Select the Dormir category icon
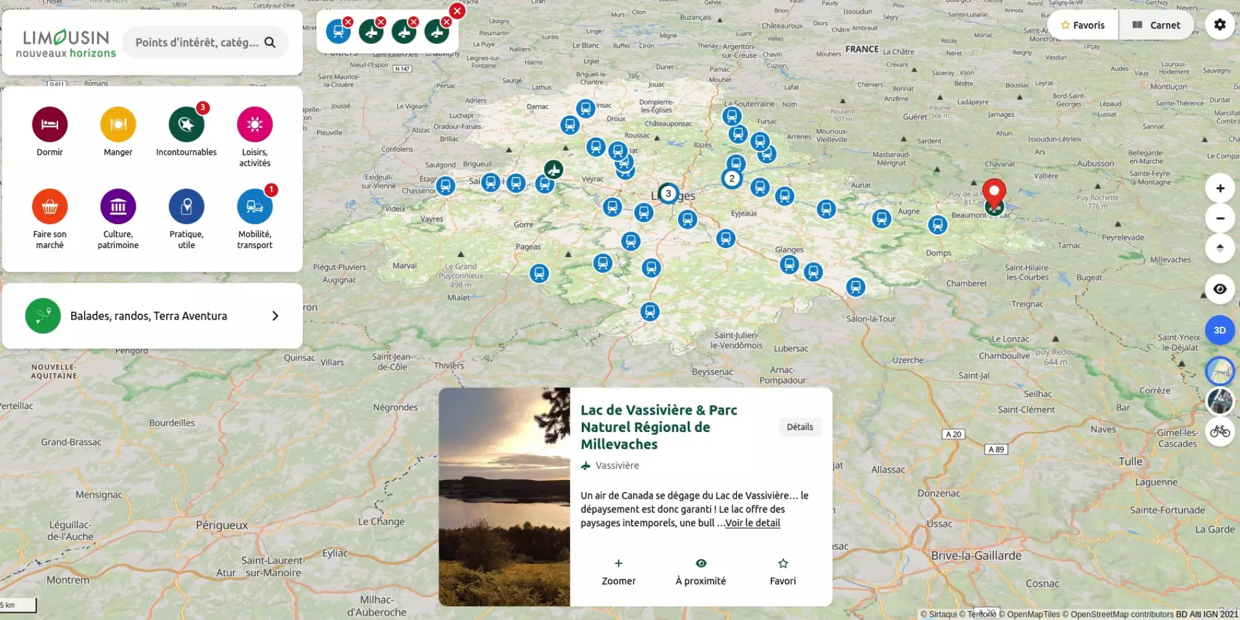1240x620 pixels. click(50, 124)
